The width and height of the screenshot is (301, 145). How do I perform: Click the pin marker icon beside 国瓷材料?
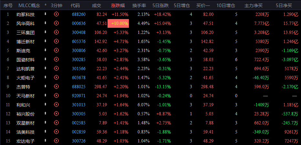(45, 59)
